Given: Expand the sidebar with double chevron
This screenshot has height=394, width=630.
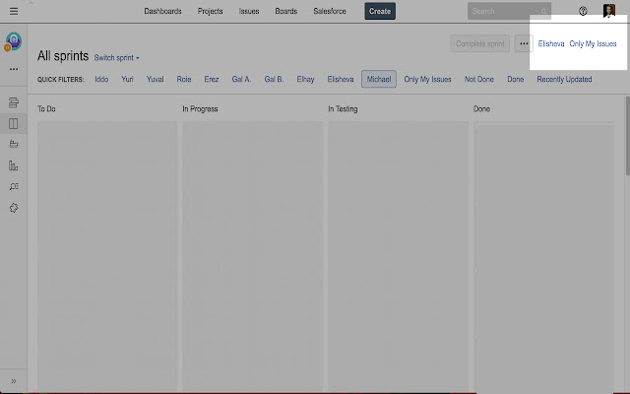Looking at the screenshot, I should tap(13, 381).
